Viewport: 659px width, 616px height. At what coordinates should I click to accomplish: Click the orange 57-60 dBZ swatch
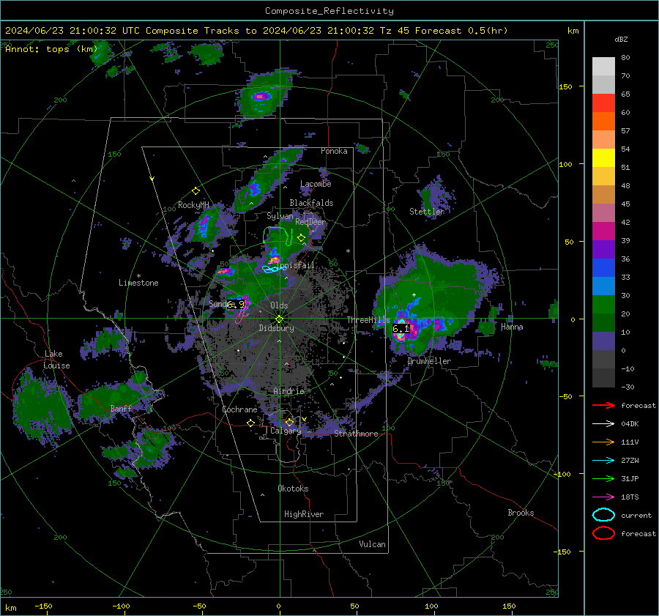pyautogui.click(x=603, y=121)
